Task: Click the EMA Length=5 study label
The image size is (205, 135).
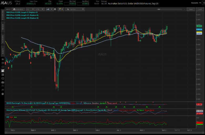Action: [x=22, y=12]
